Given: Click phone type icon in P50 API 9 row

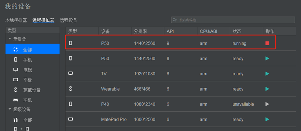Looking at the screenshot, I should pos(70,43).
